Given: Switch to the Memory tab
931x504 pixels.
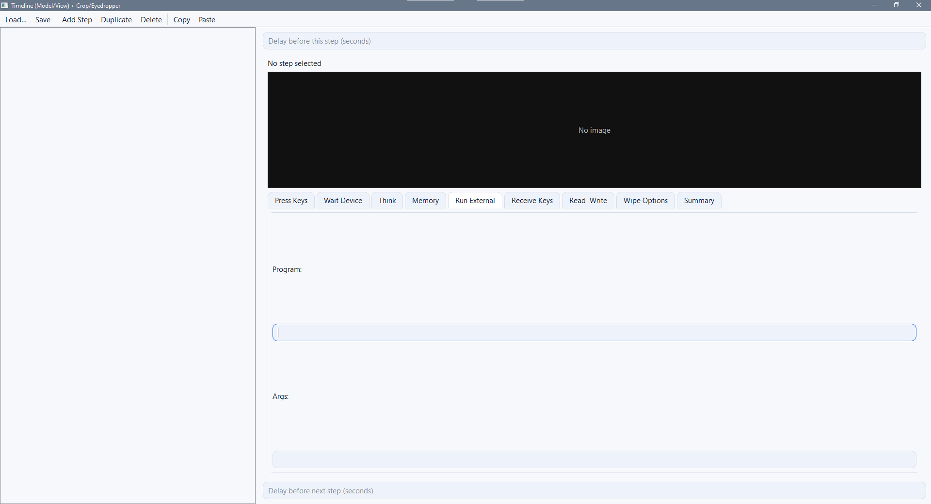Looking at the screenshot, I should click(425, 200).
